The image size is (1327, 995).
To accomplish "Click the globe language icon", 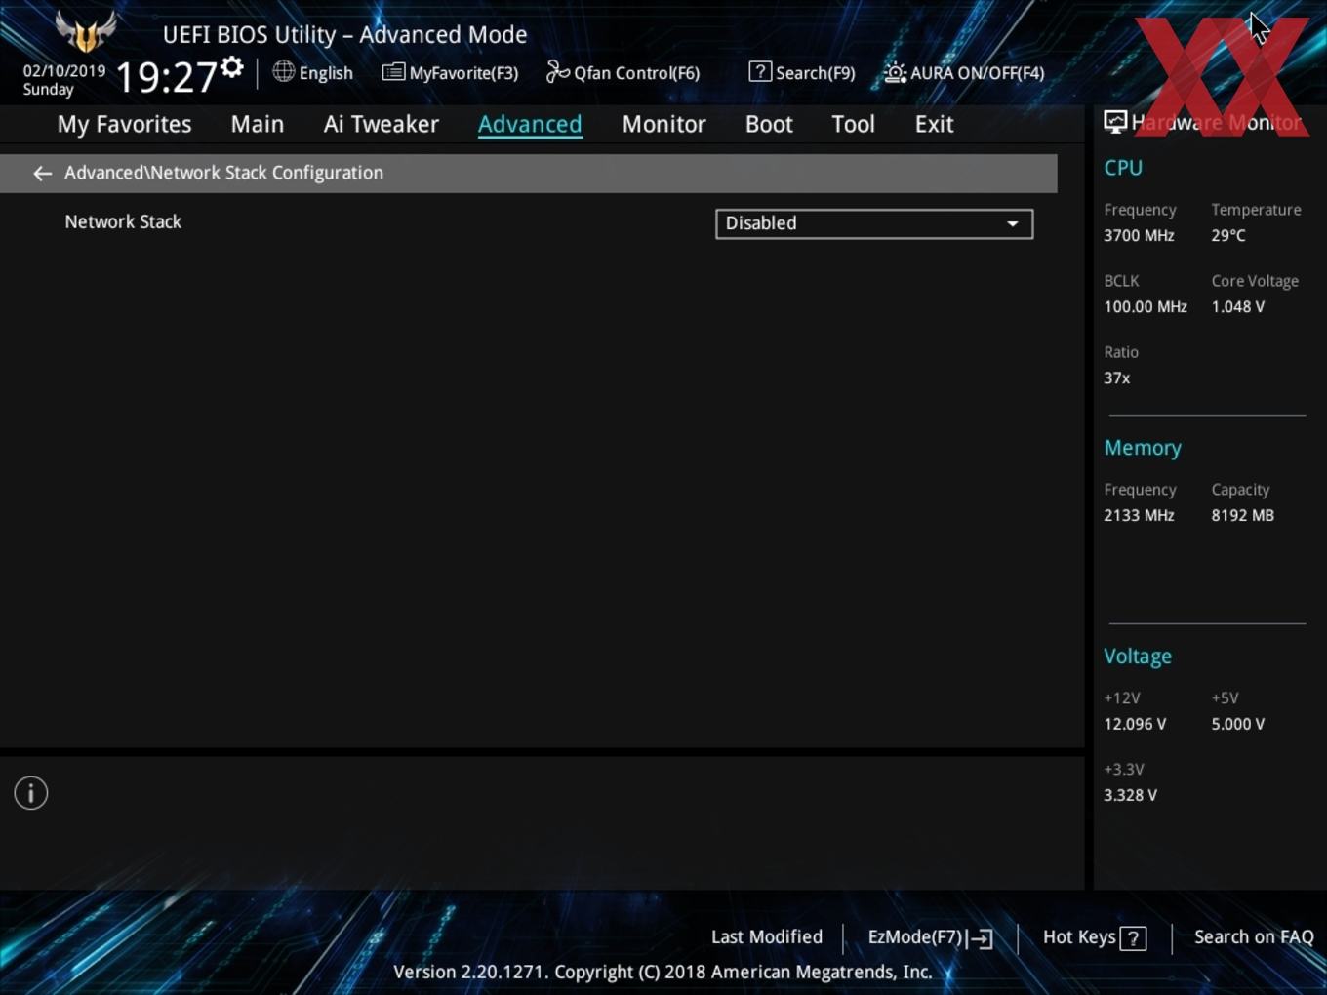I will tap(283, 71).
